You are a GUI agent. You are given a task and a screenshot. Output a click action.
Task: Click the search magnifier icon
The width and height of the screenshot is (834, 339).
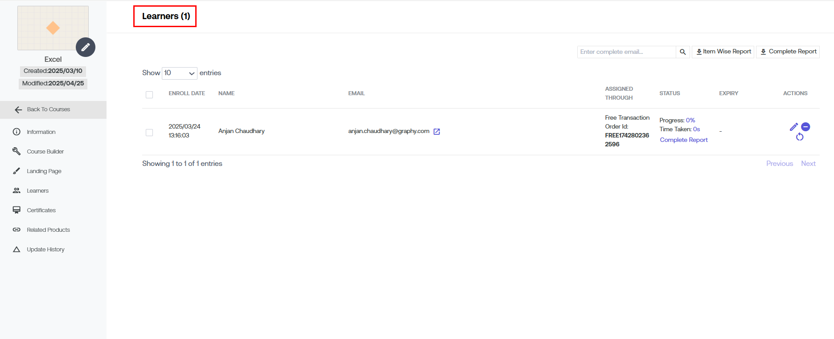pos(682,52)
